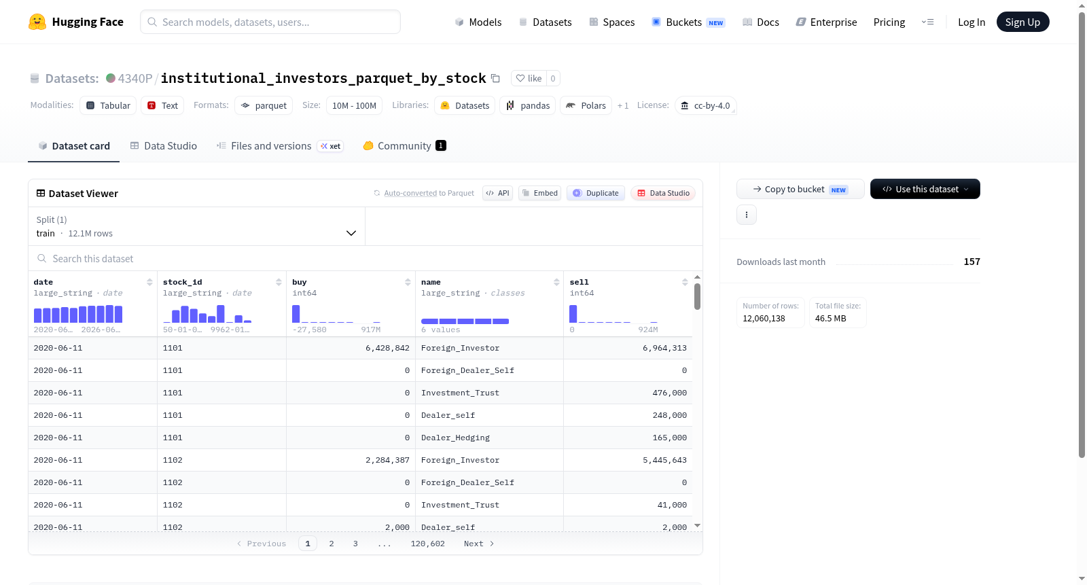
Task: Click the sell column histogram
Action: [613, 314]
